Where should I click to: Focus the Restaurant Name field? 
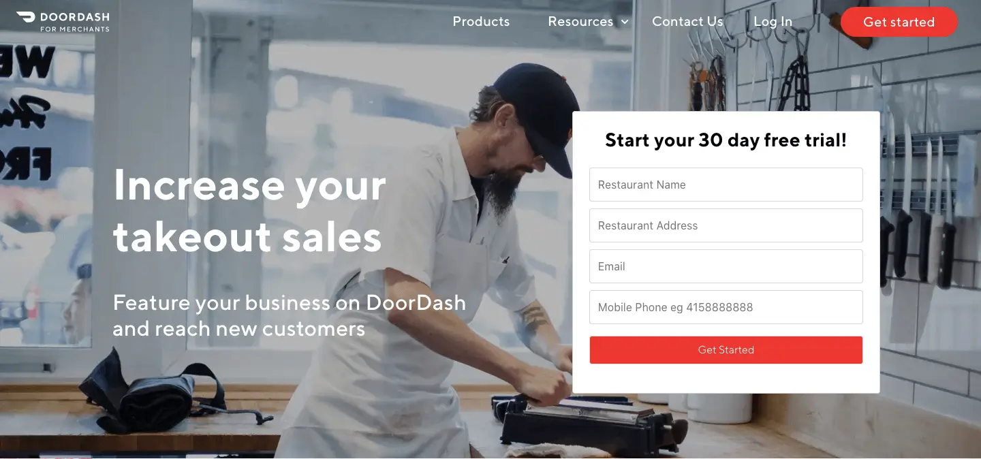coord(726,185)
